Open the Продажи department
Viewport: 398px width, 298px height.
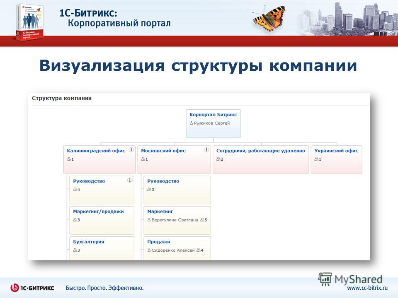[x=159, y=242]
